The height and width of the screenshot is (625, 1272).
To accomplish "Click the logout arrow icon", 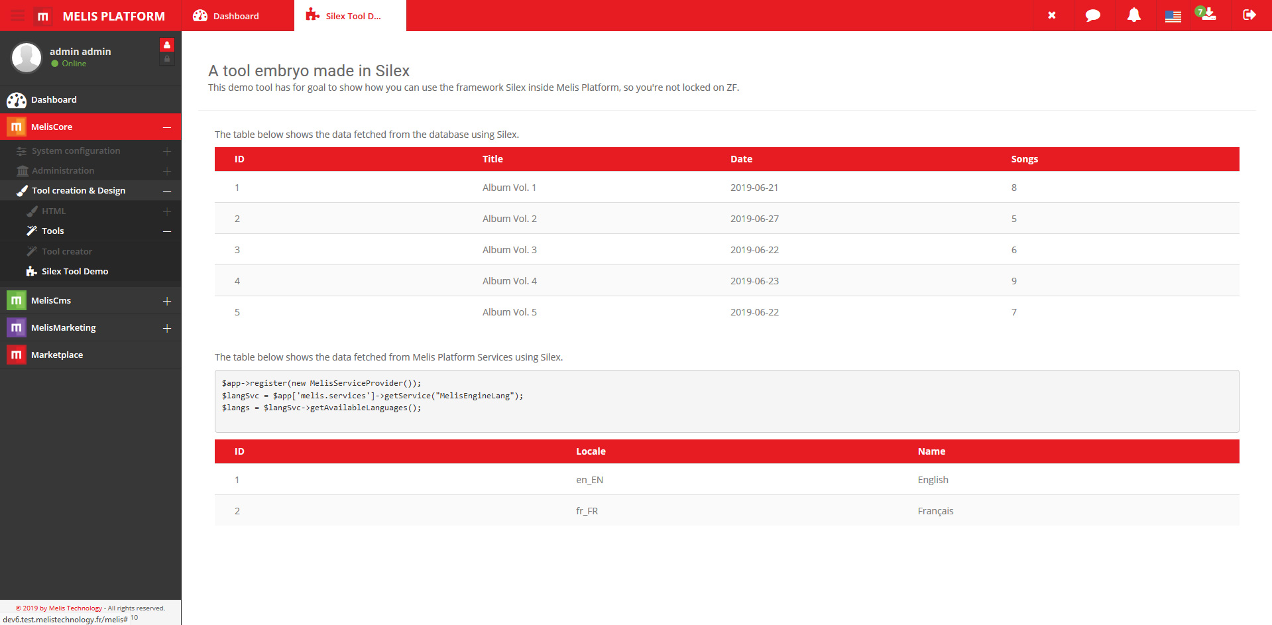I will click(1249, 15).
